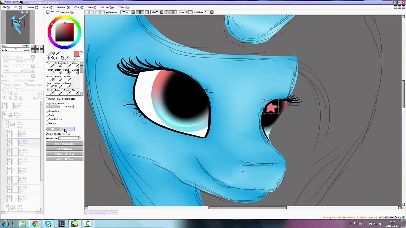Click the Perspective slider
Viewport: 406px width, 228px height.
(x=69, y=138)
